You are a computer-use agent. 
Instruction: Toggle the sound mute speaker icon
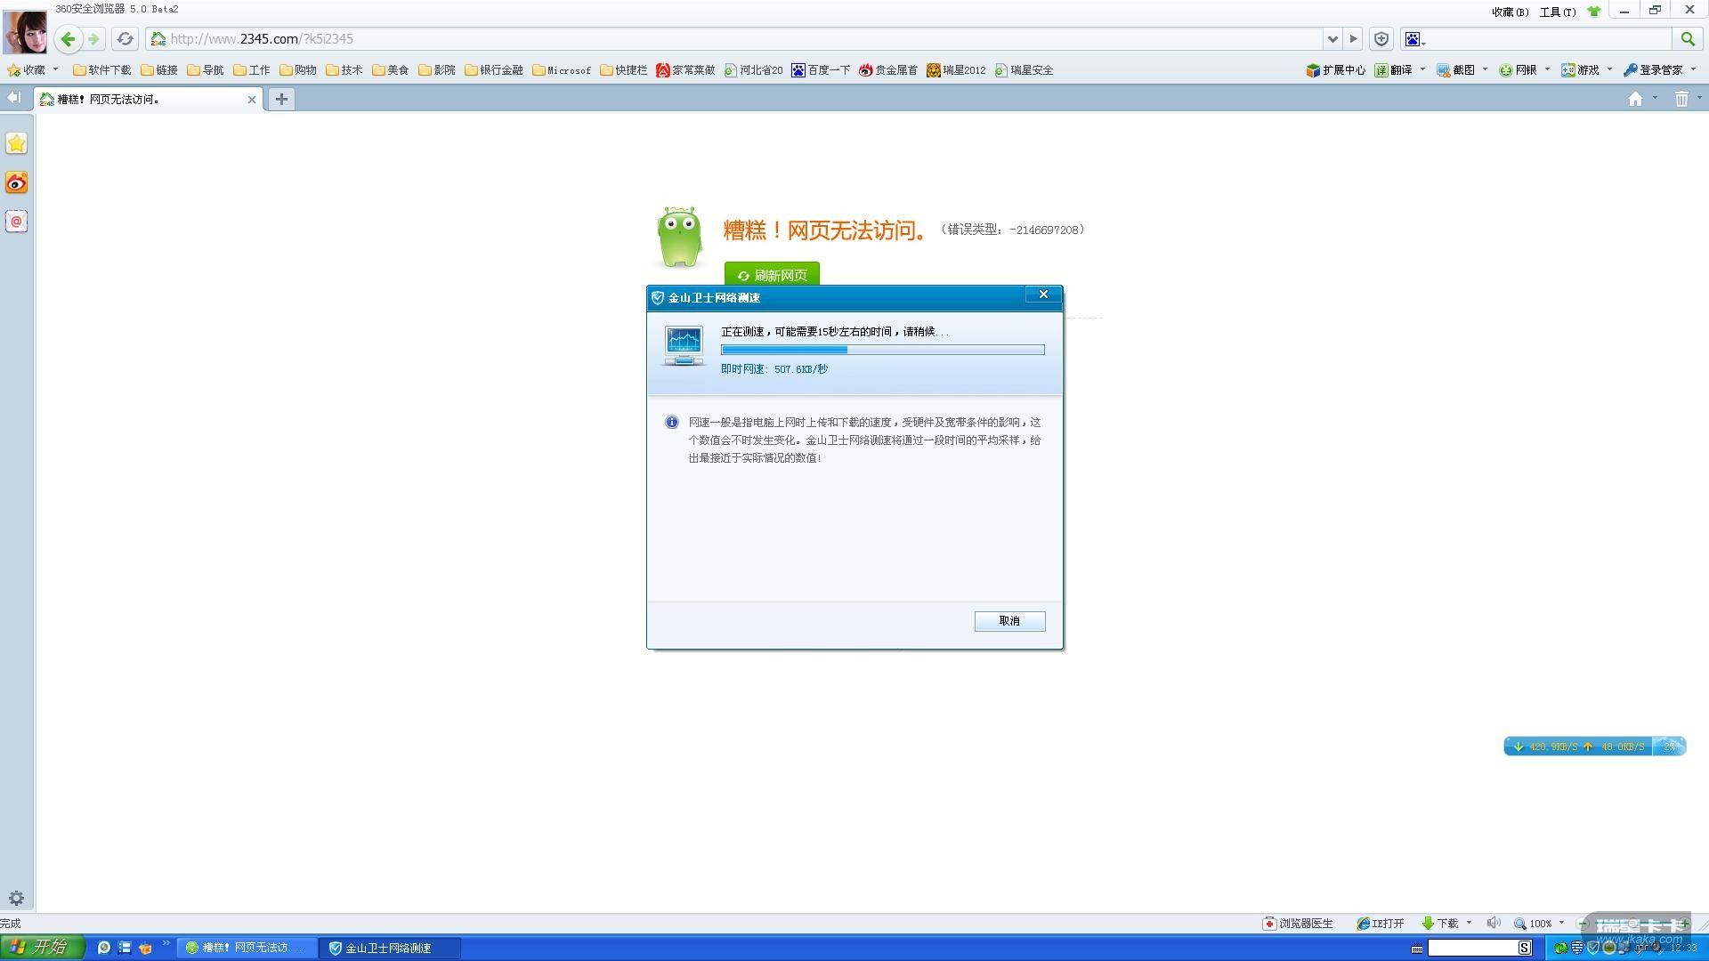pos(1493,923)
